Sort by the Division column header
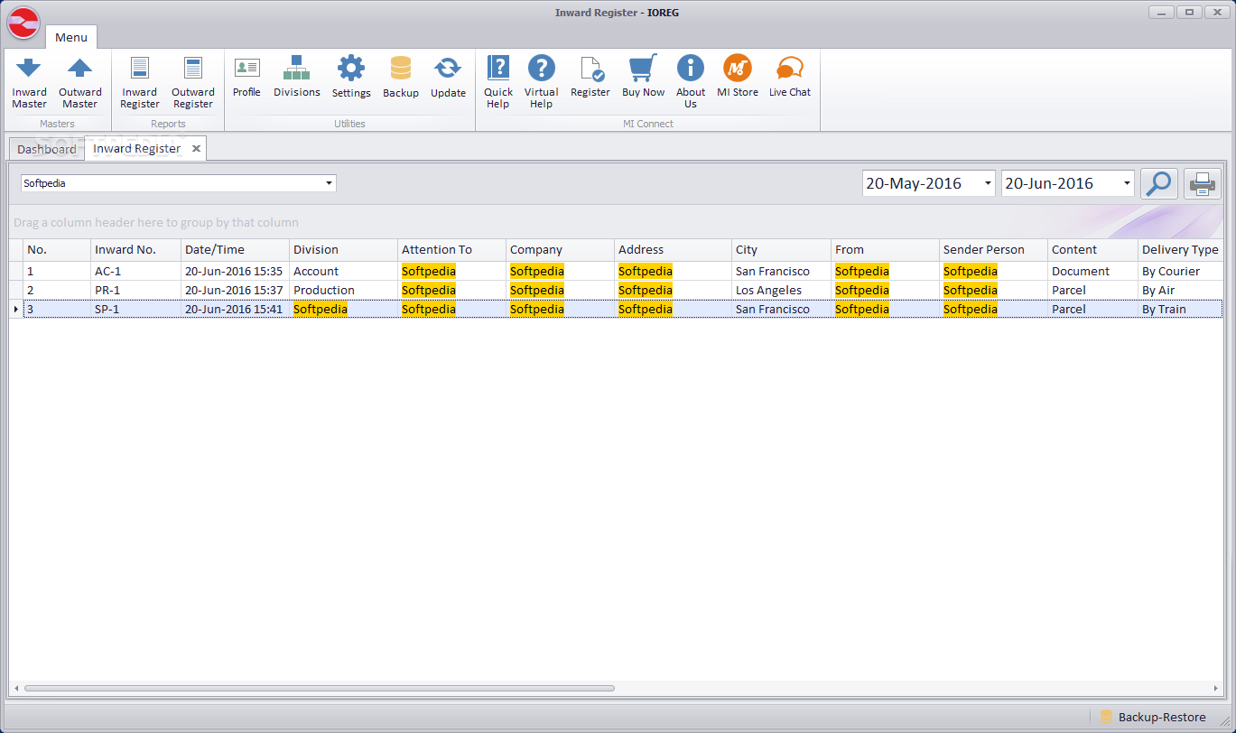Screen dimensions: 1236x733 click(343, 250)
